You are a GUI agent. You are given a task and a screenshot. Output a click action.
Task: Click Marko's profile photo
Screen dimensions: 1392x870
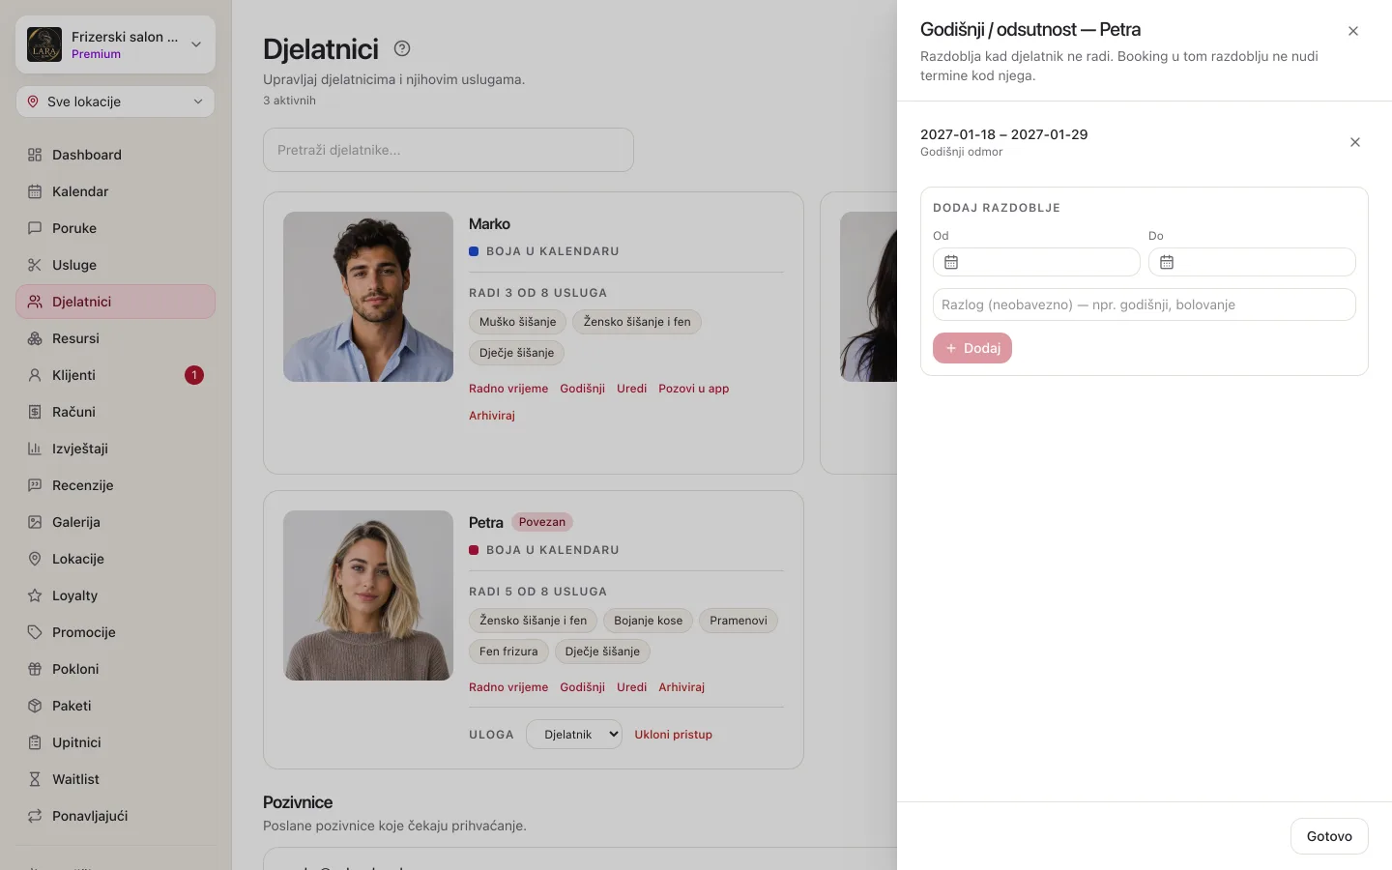tap(368, 297)
